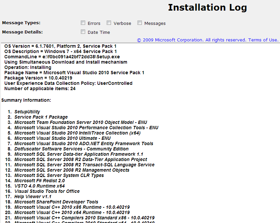
Task: Select the Number of applicable items: 24 line
Action: coord(40,89)
